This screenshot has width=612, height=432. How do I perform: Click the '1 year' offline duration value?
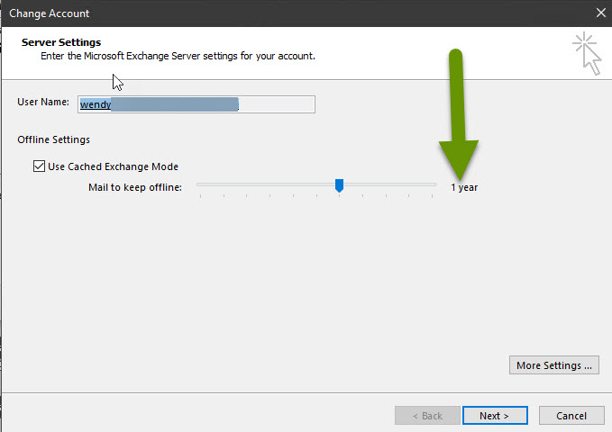464,187
